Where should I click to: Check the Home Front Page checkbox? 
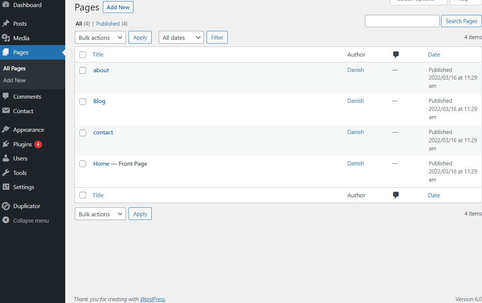pyautogui.click(x=83, y=164)
